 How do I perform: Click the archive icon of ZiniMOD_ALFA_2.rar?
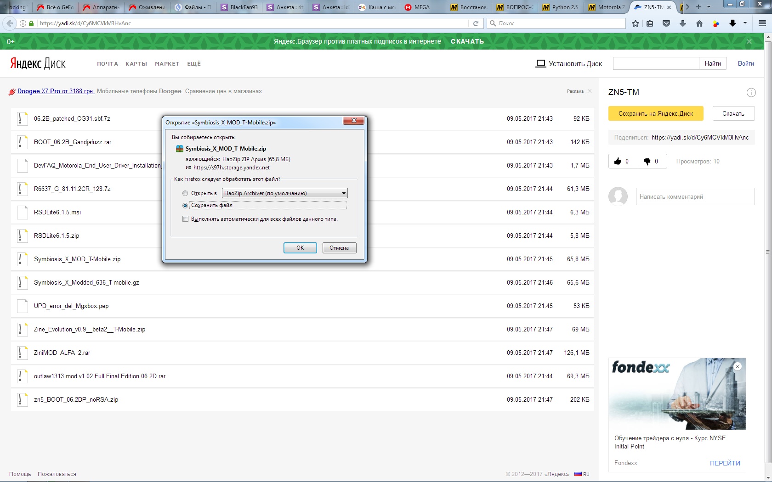tap(22, 353)
